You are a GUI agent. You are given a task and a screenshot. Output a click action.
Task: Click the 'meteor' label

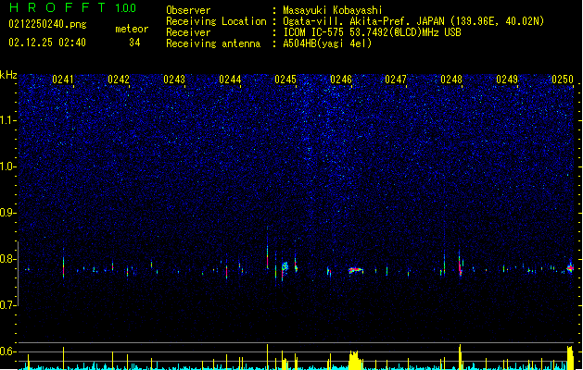click(x=132, y=29)
